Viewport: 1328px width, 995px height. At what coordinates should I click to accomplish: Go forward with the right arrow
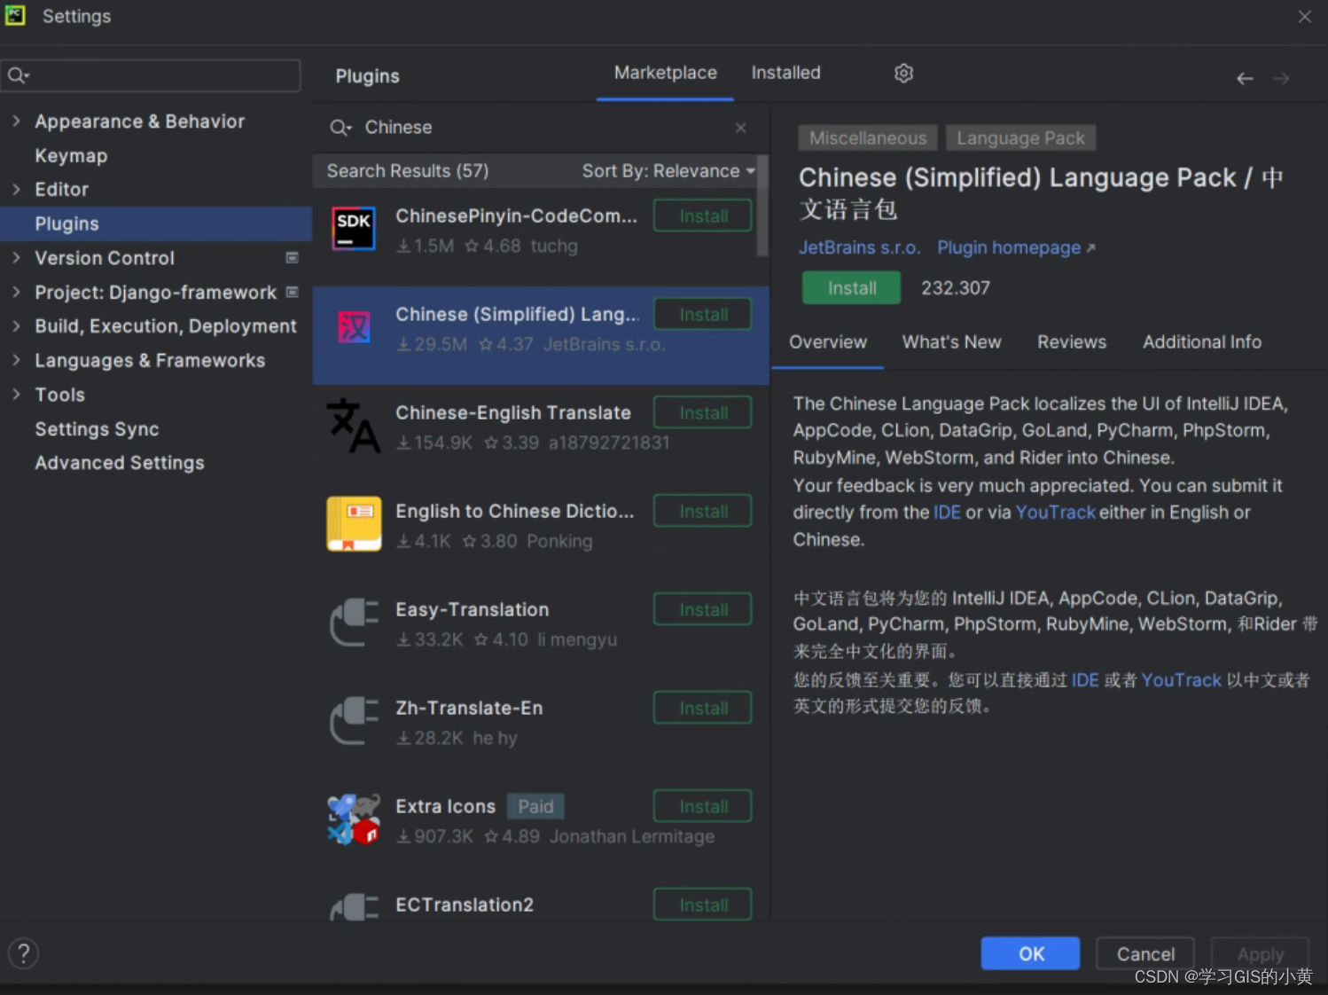1281,78
